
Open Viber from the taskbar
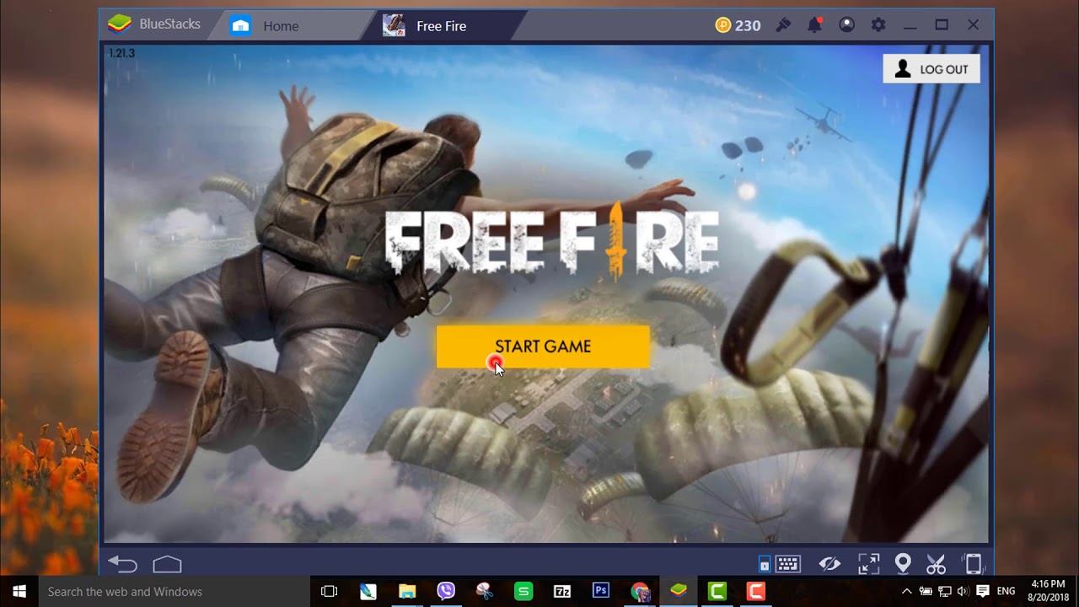pyautogui.click(x=446, y=591)
